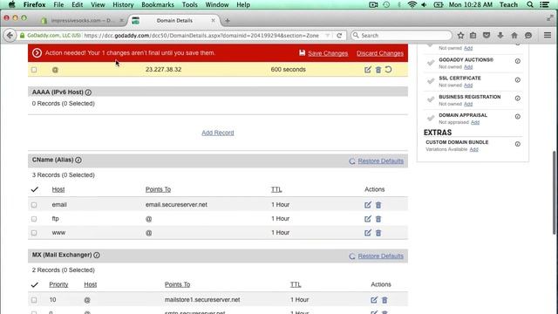This screenshot has height=314, width=558.
Task: Add an SSL Certificate
Action: (468, 85)
